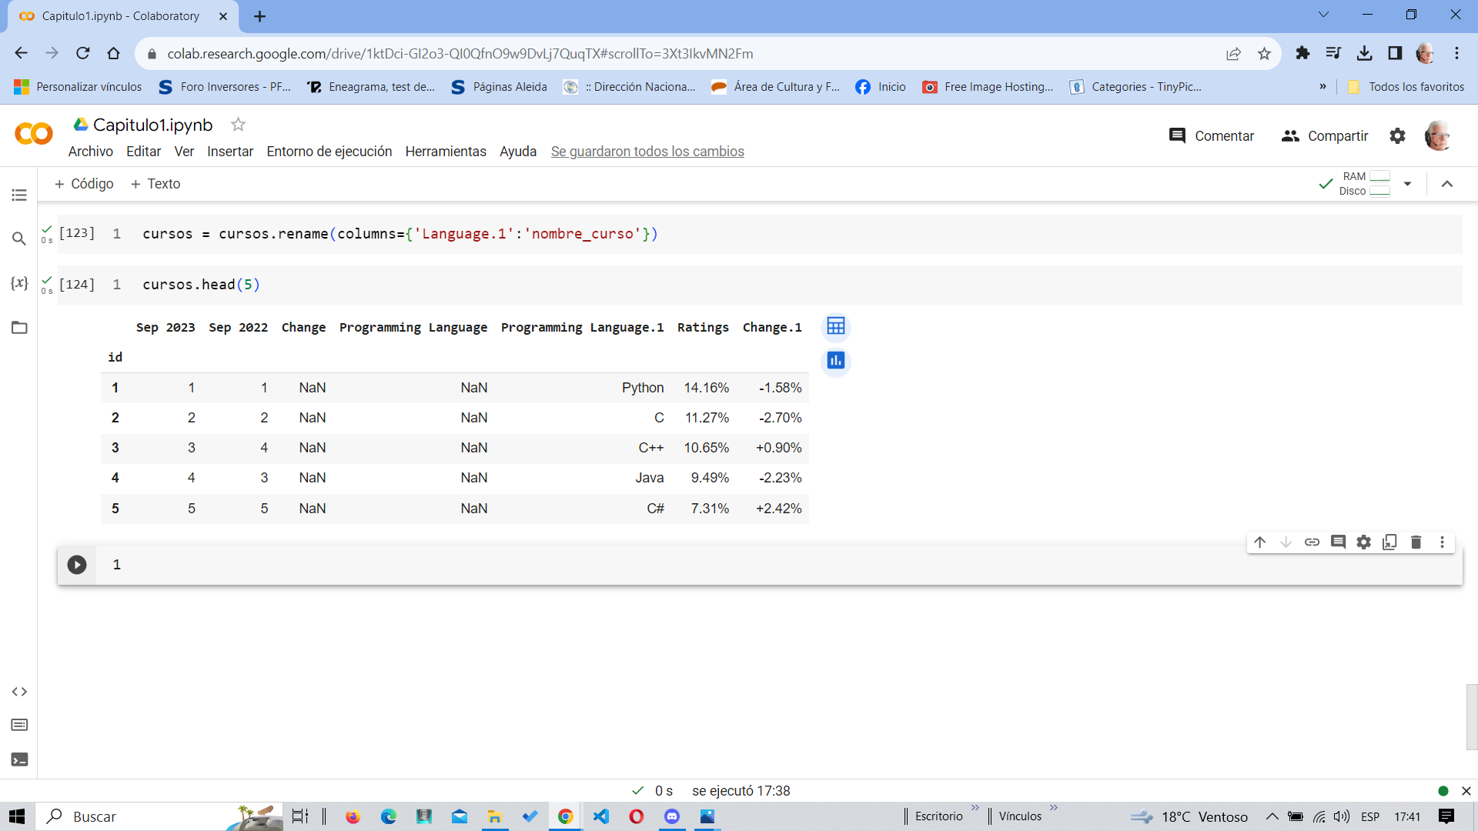Open the command palette icon

pos(19,725)
